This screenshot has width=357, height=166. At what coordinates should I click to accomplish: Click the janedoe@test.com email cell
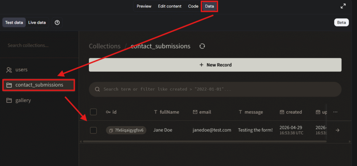(x=212, y=130)
